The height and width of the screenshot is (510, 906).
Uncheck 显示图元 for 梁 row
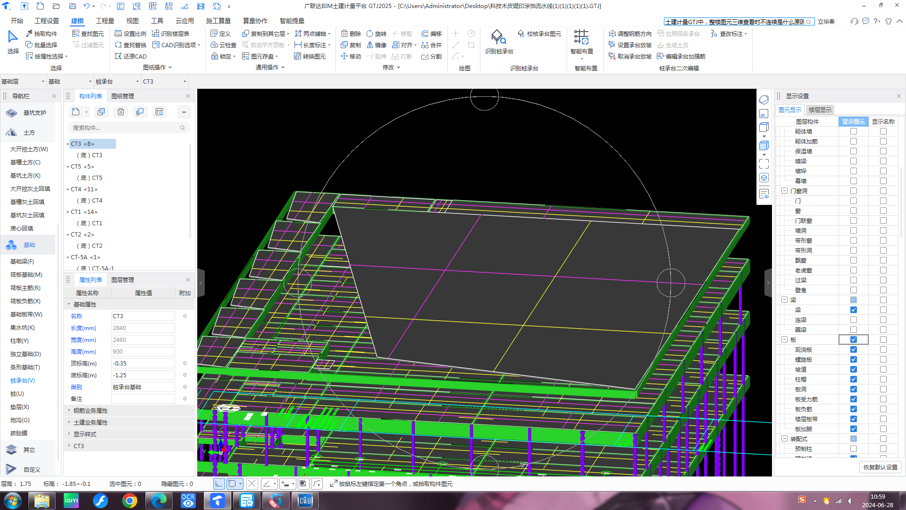coord(853,310)
